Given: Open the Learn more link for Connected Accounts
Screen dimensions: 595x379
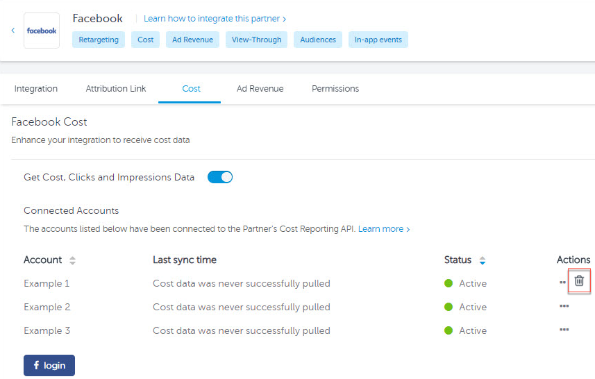Looking at the screenshot, I should 384,229.
